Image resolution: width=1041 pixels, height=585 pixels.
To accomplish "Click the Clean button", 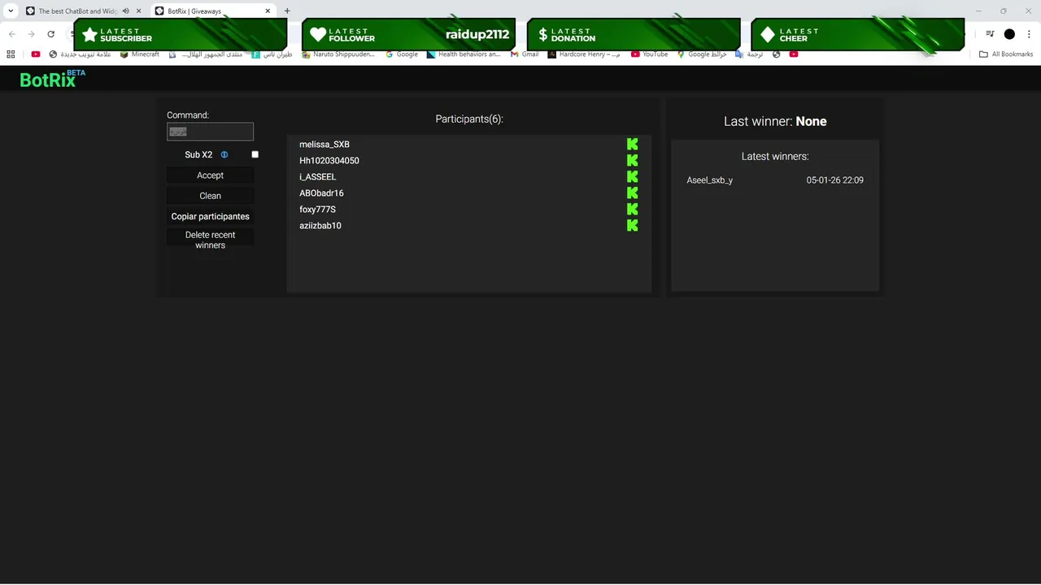I will click(210, 196).
